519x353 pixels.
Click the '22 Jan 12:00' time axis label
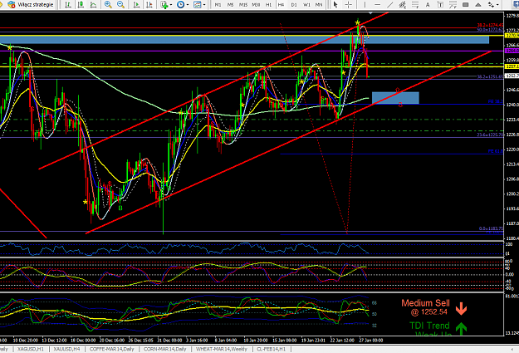[342, 340]
